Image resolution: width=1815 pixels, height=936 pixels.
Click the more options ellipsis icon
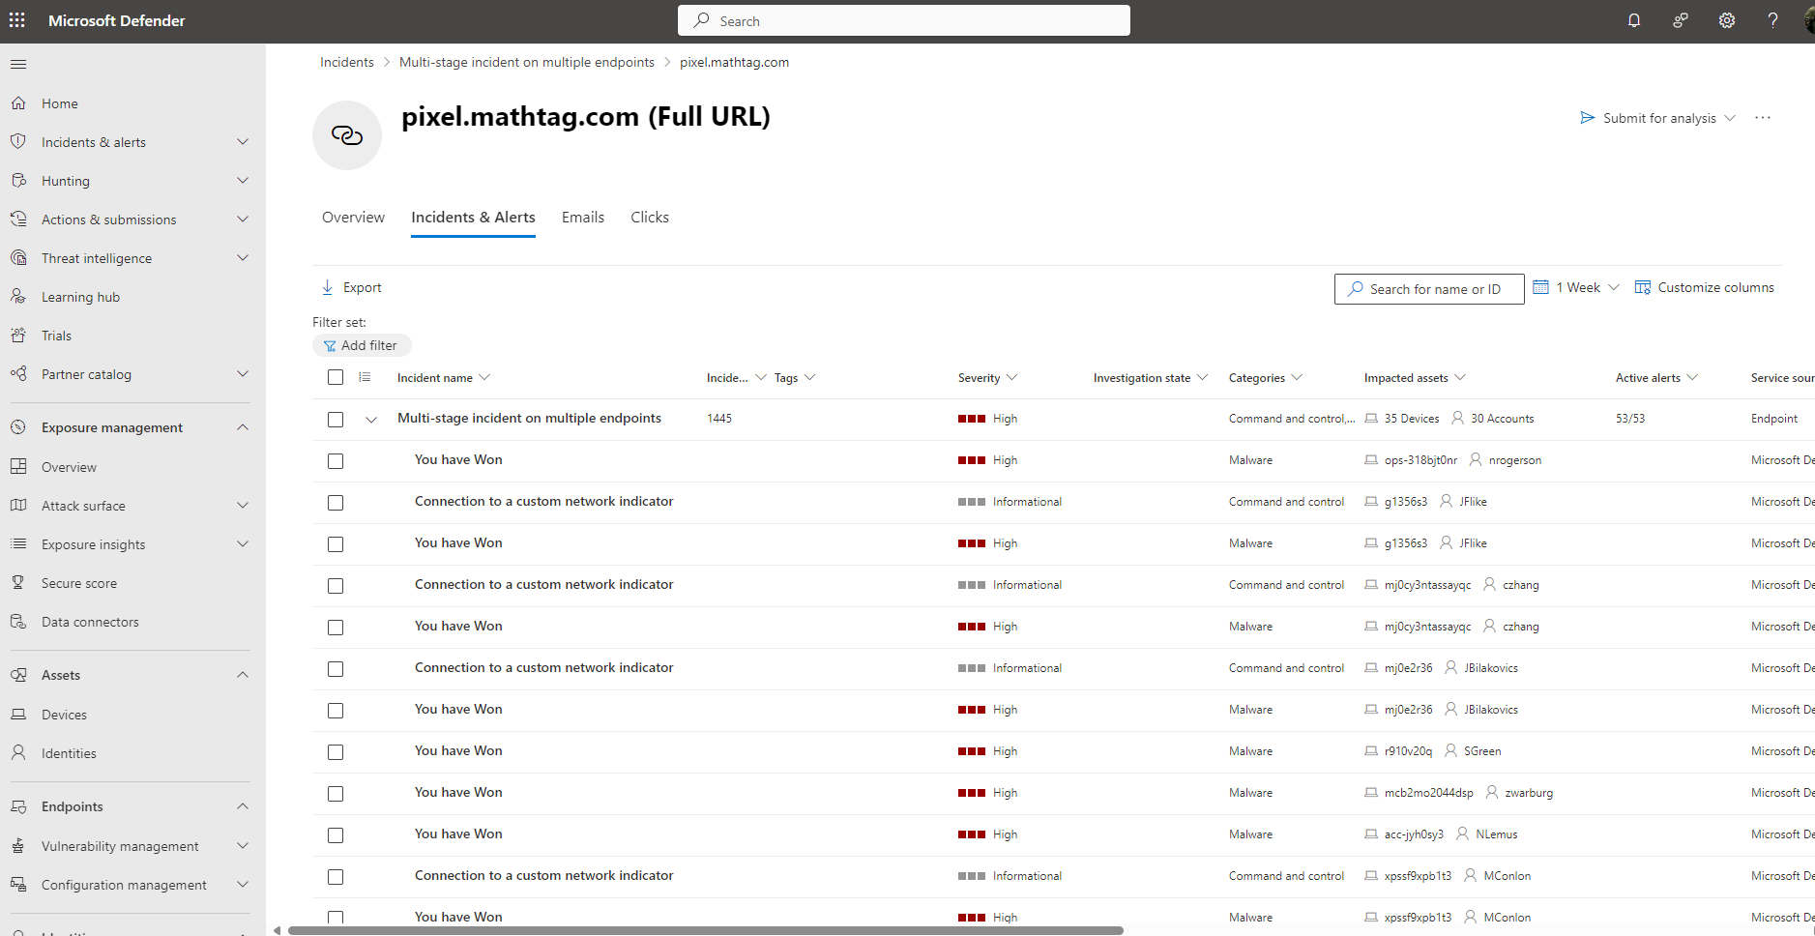1763,118
